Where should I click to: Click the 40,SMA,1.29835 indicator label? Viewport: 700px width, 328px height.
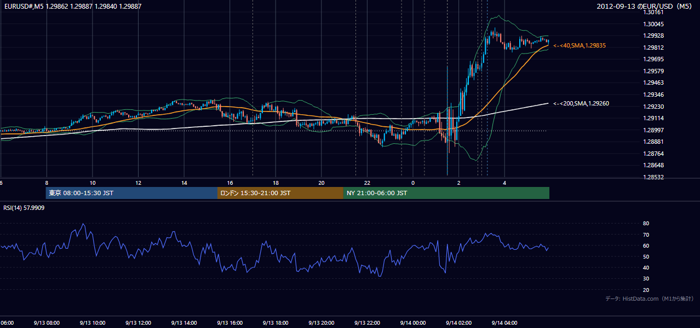click(579, 46)
